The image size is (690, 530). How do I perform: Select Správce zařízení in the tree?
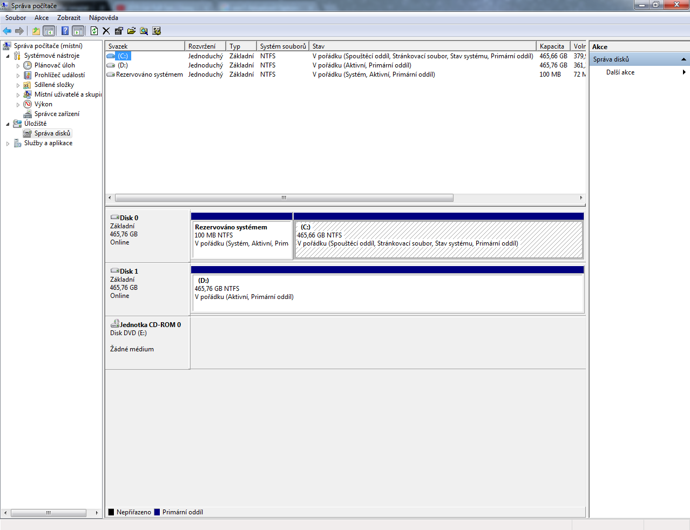[x=57, y=114]
